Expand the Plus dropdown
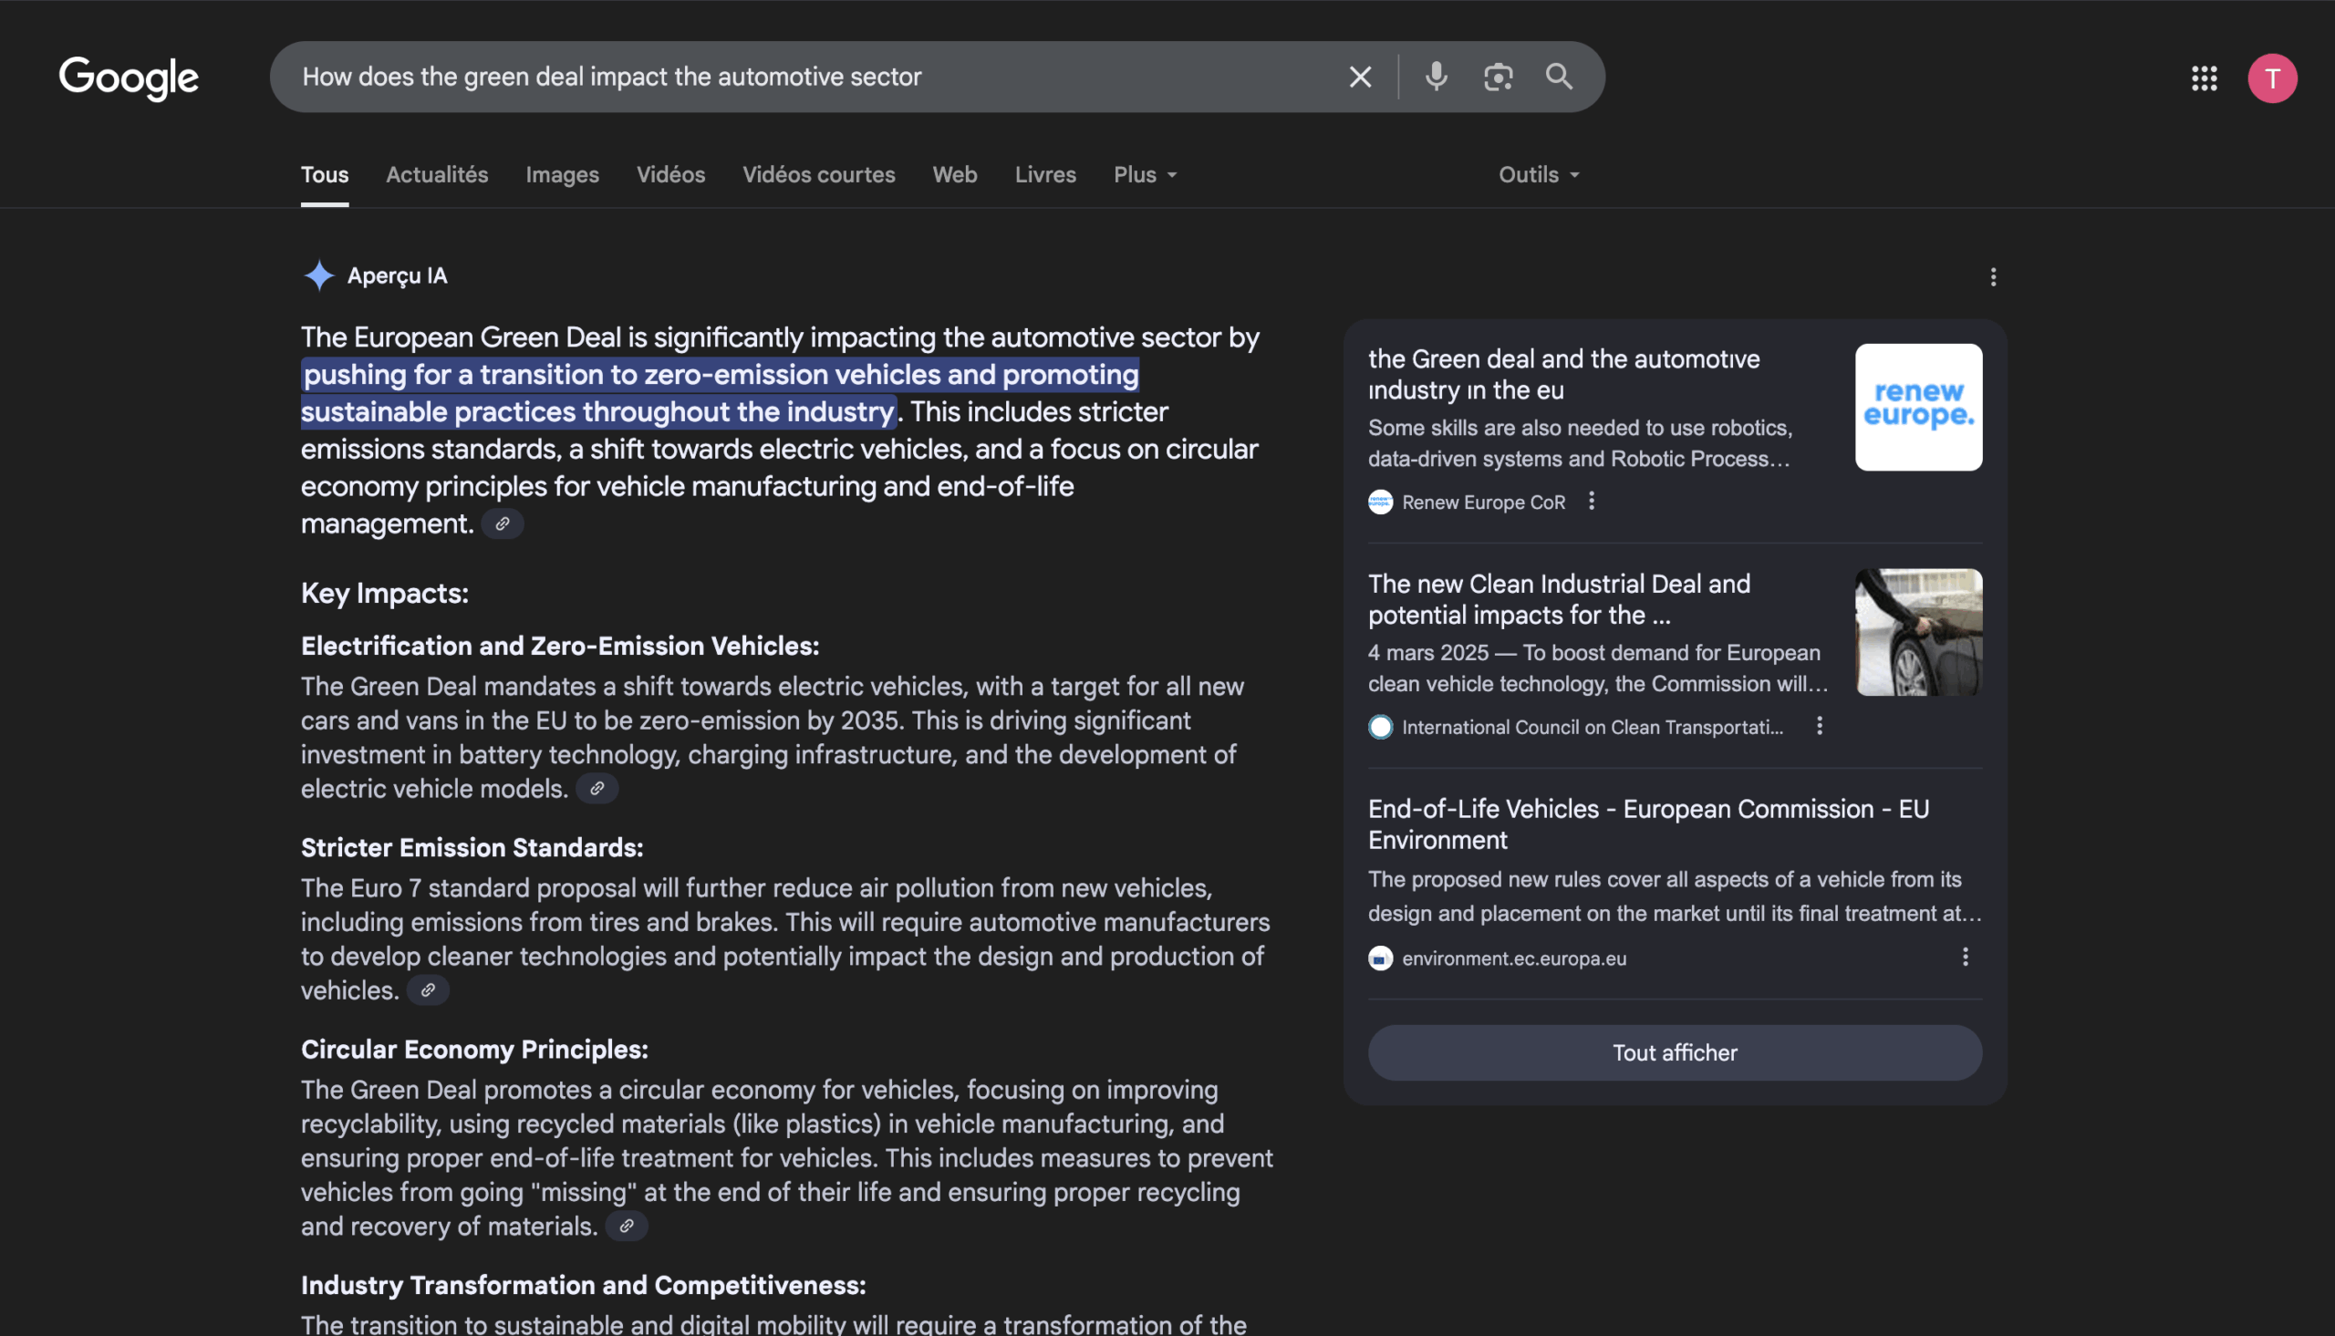This screenshot has height=1336, width=2335. pos(1145,174)
